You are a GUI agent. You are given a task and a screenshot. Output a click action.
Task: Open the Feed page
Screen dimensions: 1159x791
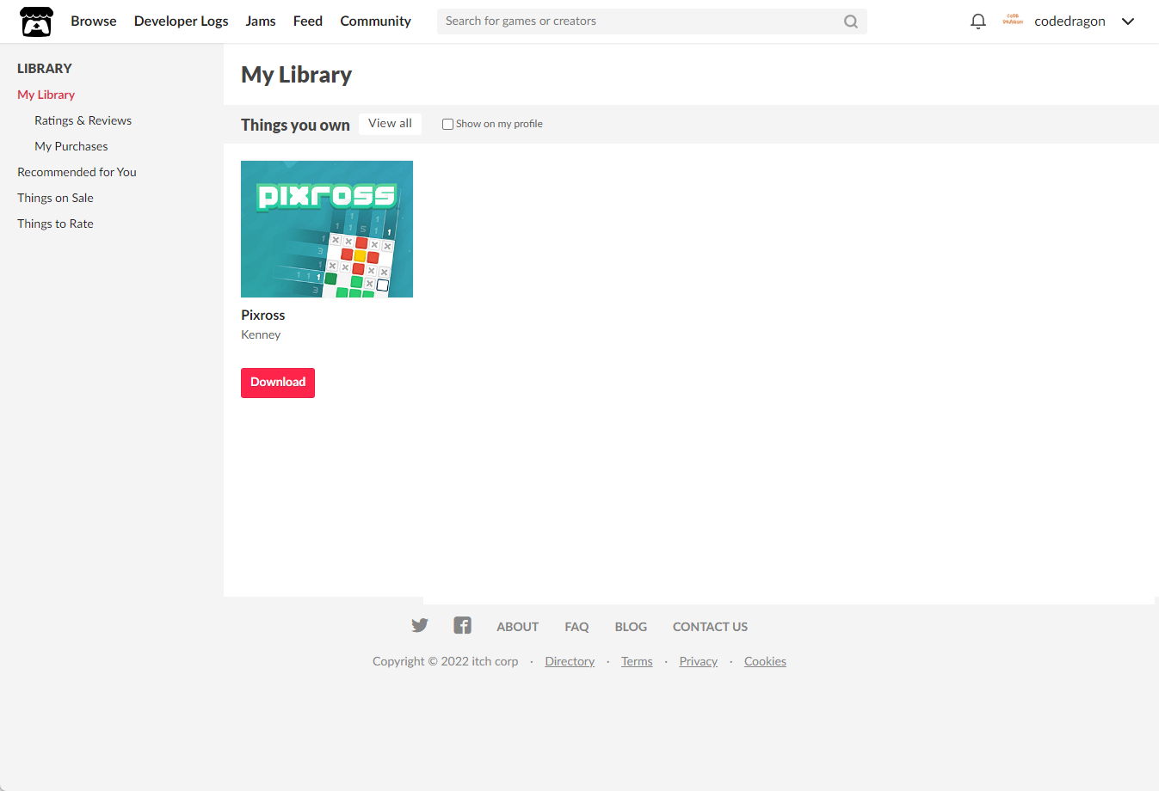308,21
